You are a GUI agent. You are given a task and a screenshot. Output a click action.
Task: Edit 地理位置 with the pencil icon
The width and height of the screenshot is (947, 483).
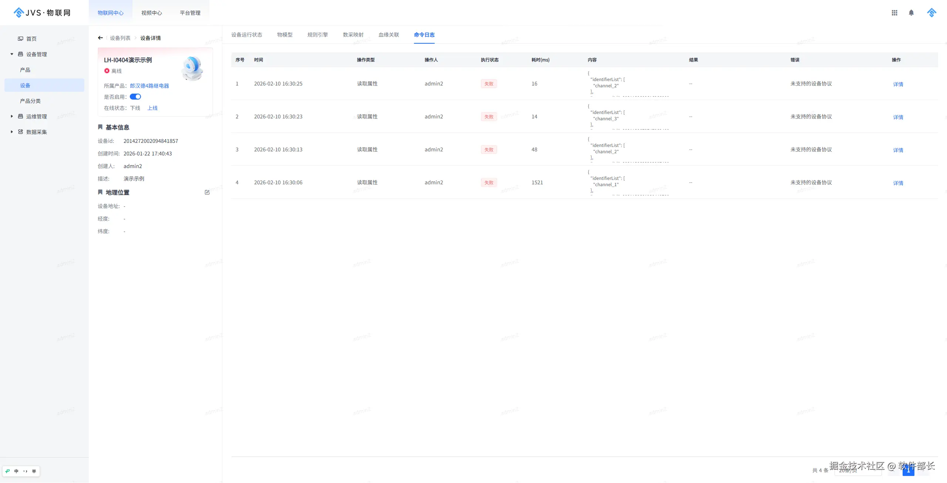[207, 192]
